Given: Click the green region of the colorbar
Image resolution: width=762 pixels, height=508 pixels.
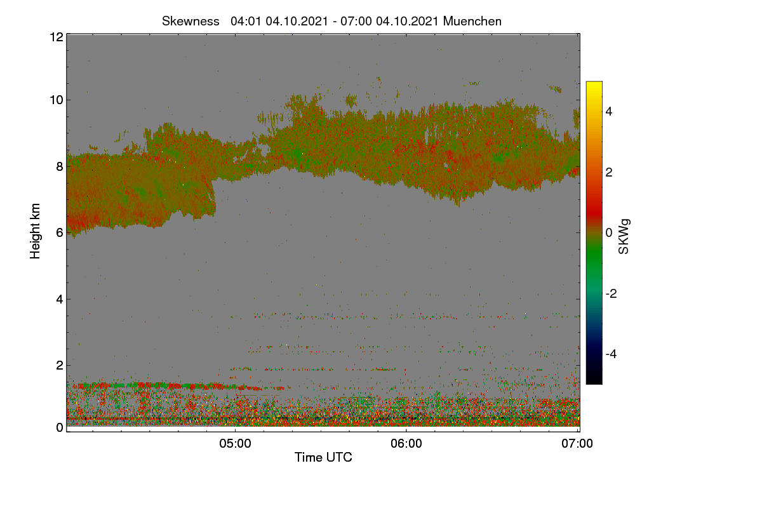Looking at the screenshot, I should point(594,260).
